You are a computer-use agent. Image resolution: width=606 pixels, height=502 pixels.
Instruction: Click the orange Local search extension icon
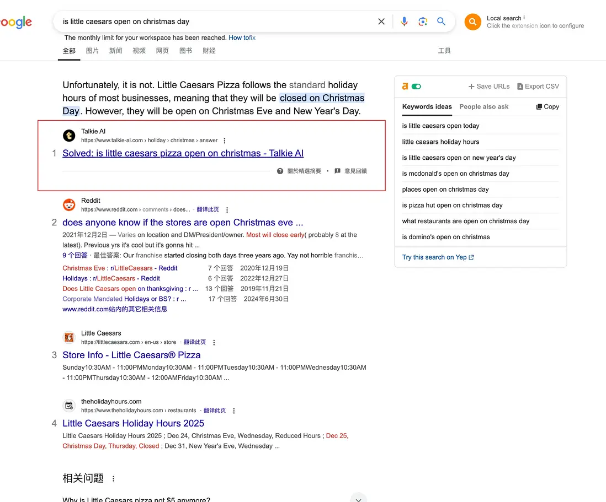(x=473, y=22)
